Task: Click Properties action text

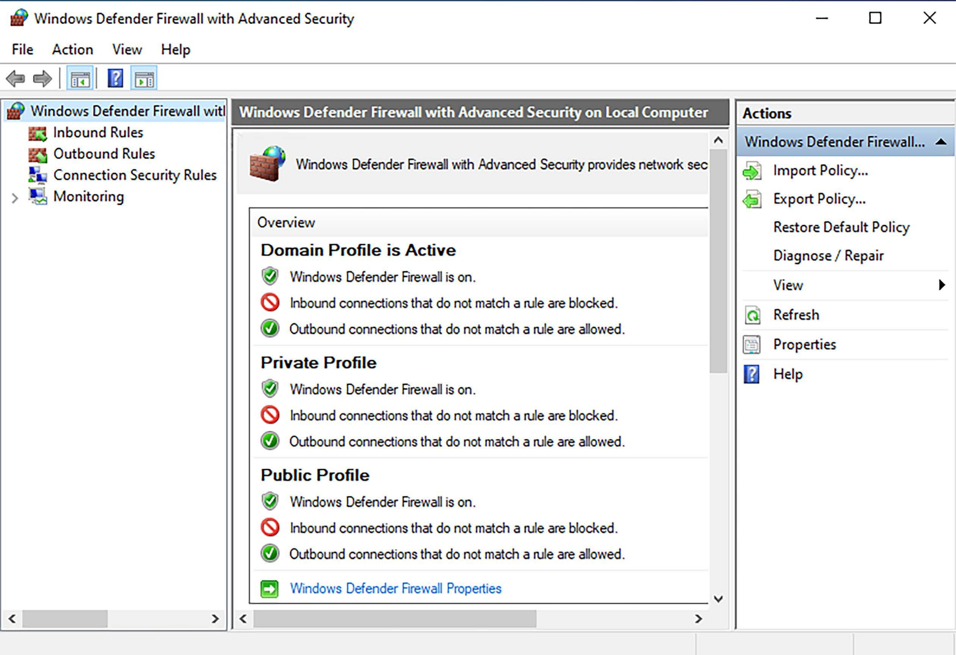Action: 805,345
